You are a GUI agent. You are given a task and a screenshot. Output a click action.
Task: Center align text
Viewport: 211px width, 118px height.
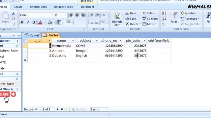tap(77, 15)
